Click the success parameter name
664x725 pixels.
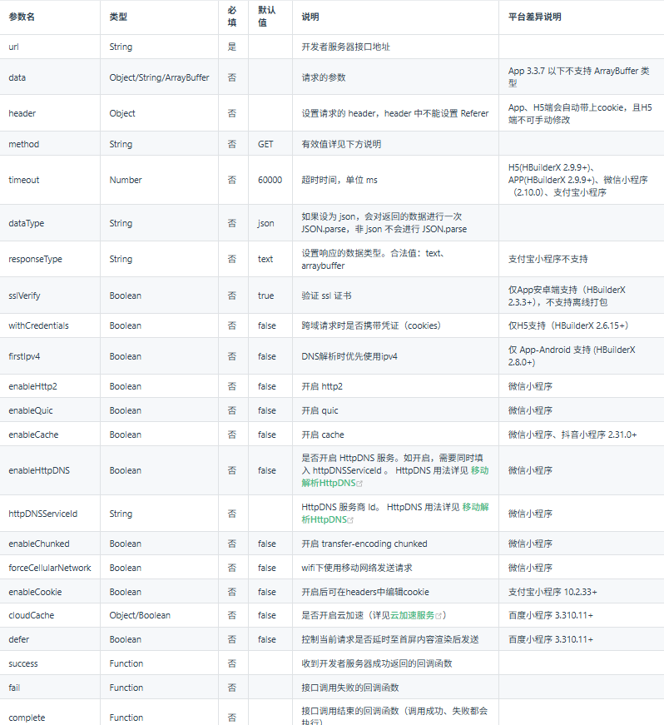tap(23, 663)
